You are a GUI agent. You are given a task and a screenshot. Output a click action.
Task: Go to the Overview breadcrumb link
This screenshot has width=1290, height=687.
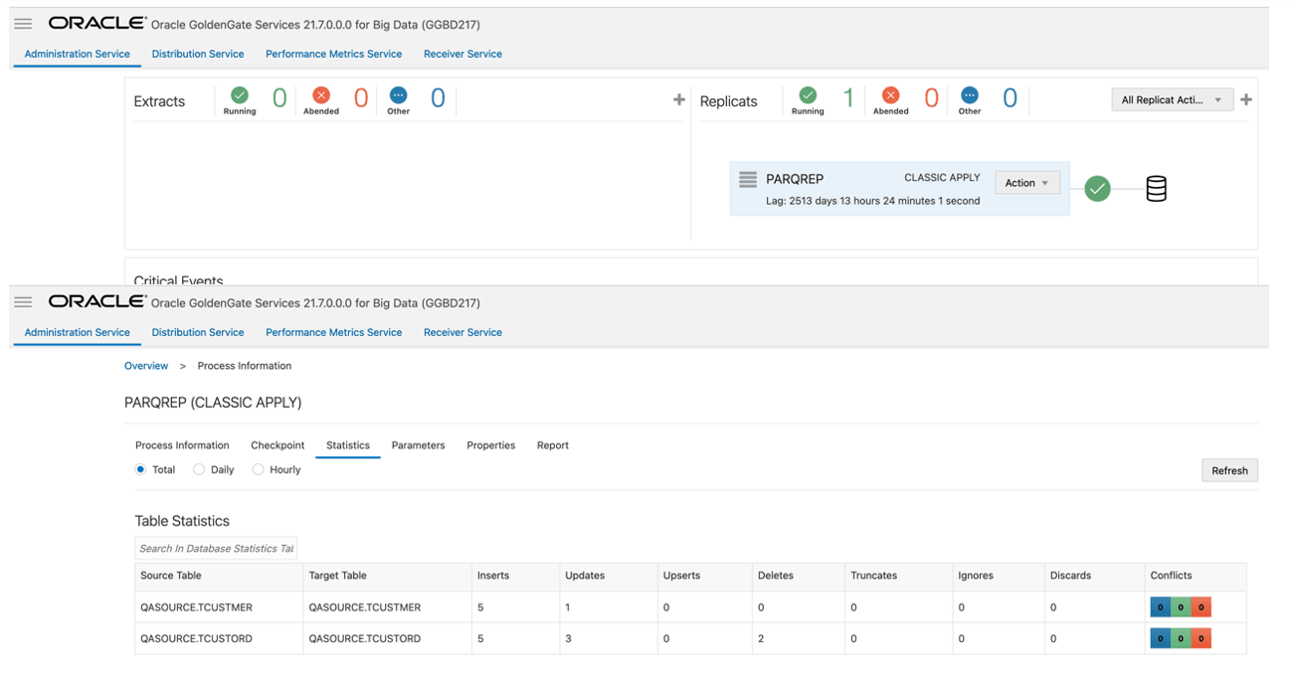146,366
